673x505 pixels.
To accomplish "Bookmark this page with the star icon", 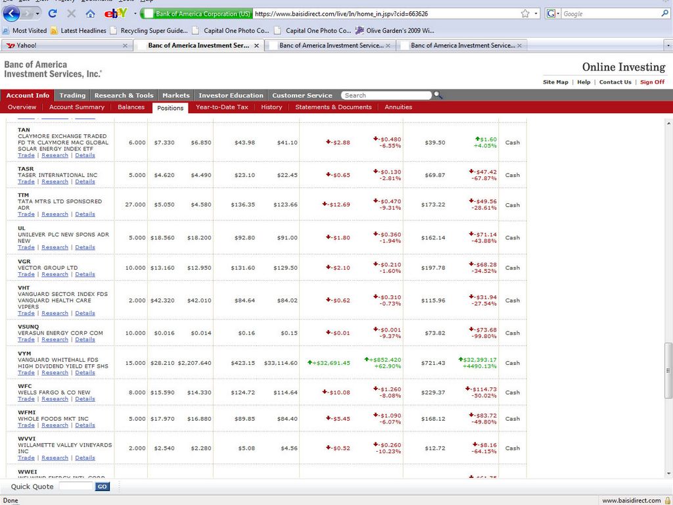I will tap(525, 13).
